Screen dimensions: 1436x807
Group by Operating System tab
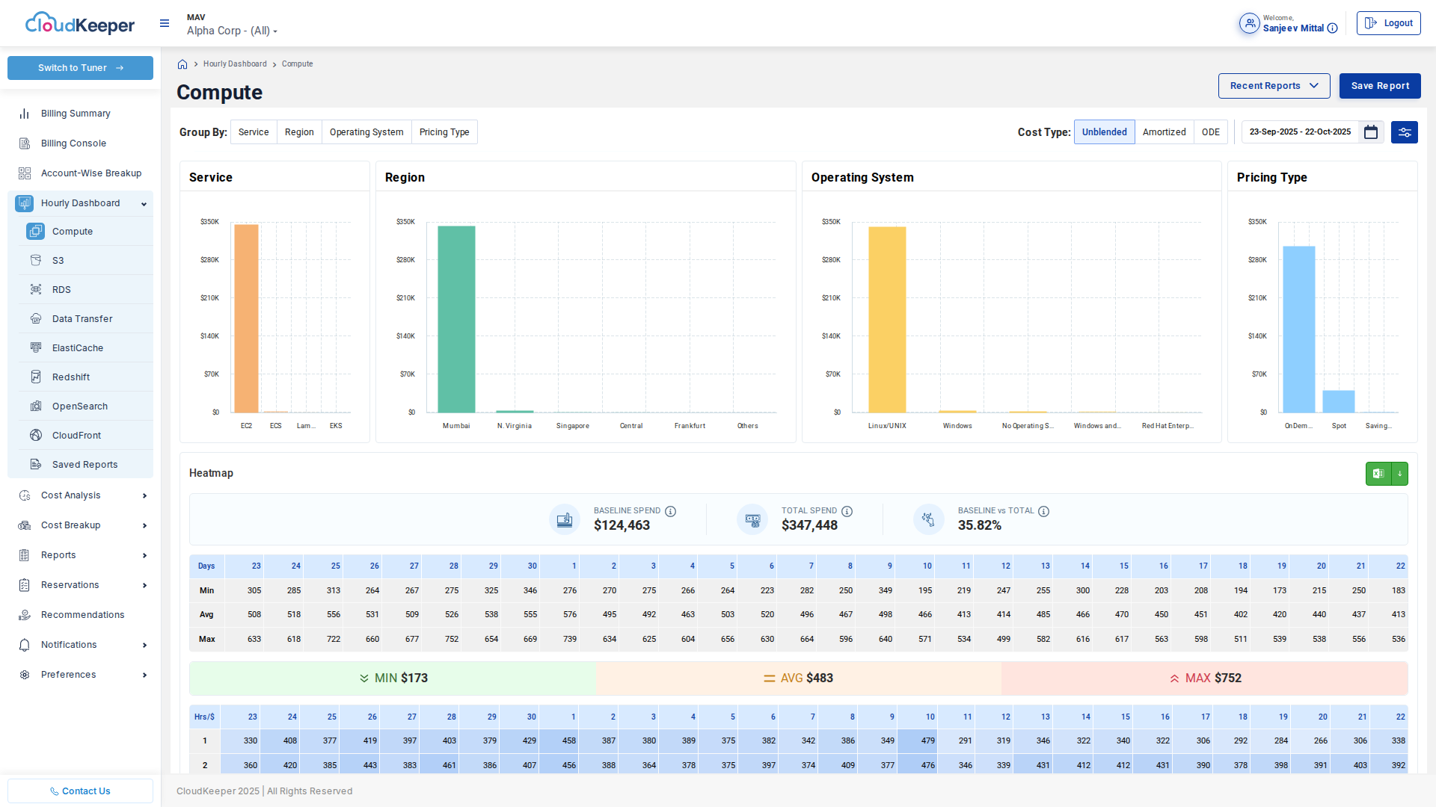366,132
